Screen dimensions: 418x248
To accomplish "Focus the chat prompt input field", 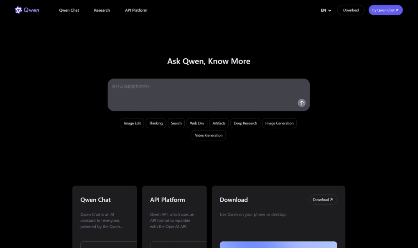I will 209,94.
